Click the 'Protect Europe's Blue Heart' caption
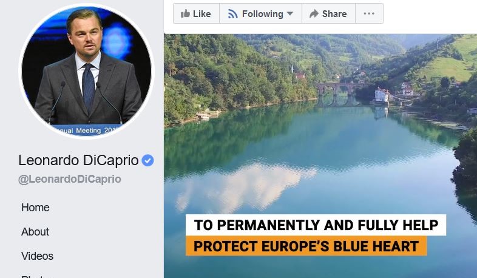Screen dimensions: 477x278 coord(306,246)
